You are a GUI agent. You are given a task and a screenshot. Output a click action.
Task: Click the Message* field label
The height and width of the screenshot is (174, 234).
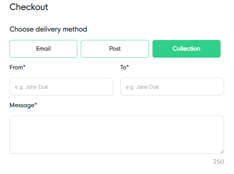23,105
